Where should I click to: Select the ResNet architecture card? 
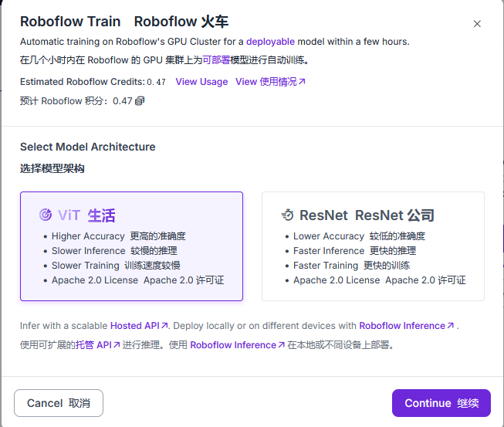pyautogui.click(x=373, y=246)
